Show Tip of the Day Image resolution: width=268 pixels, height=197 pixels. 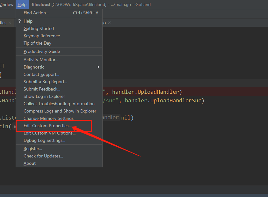(x=59, y=43)
